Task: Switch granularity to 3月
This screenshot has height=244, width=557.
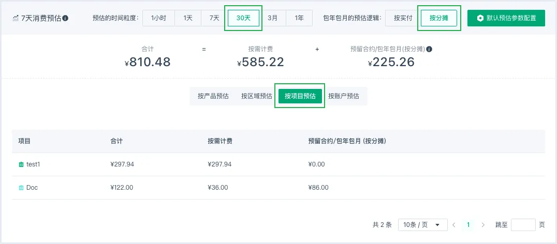Action: [272, 18]
